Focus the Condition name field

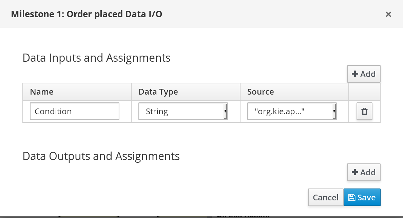click(75, 112)
